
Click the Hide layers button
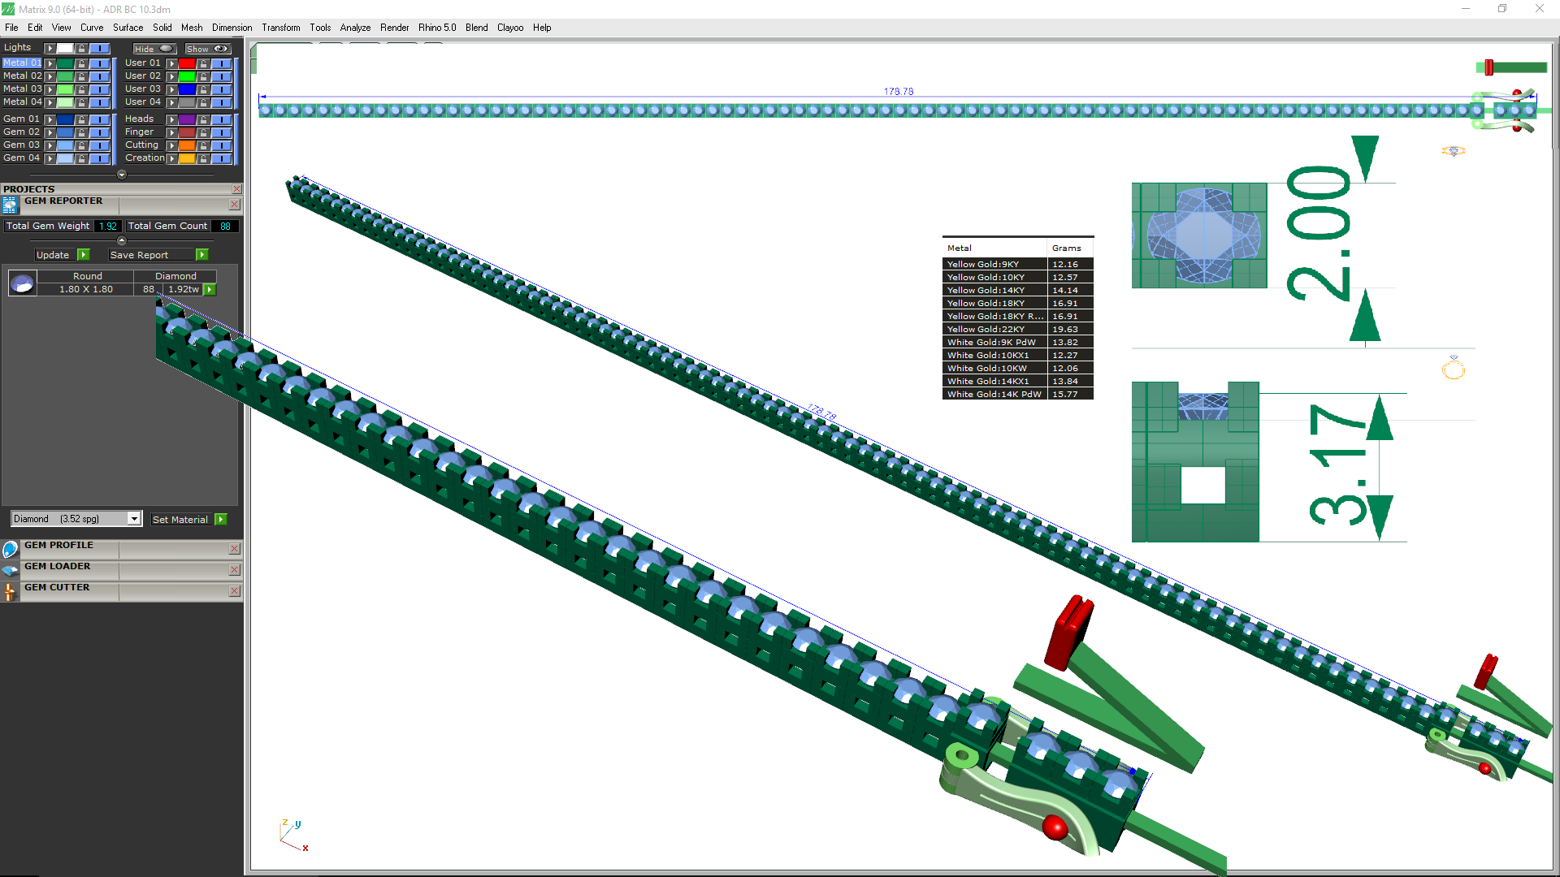tap(154, 49)
